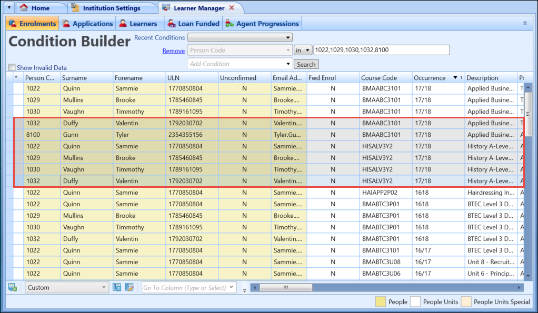Click the edit layout icon in bottom toolbar
The image size is (538, 313).
pos(129,287)
